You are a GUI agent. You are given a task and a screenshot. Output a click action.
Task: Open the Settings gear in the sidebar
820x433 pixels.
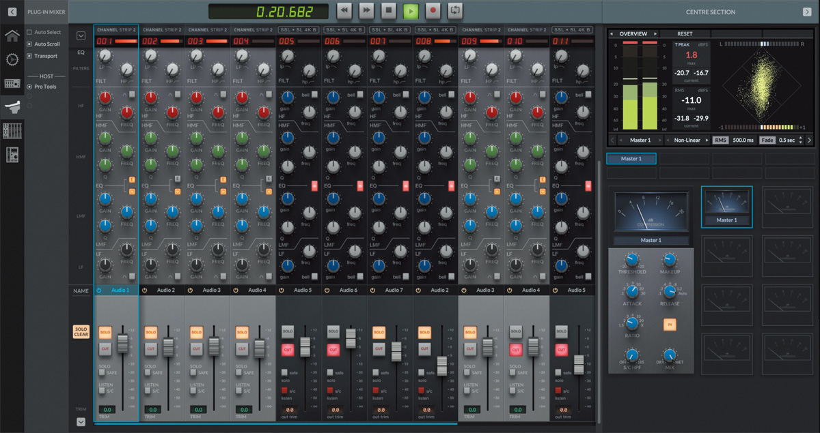click(x=11, y=59)
